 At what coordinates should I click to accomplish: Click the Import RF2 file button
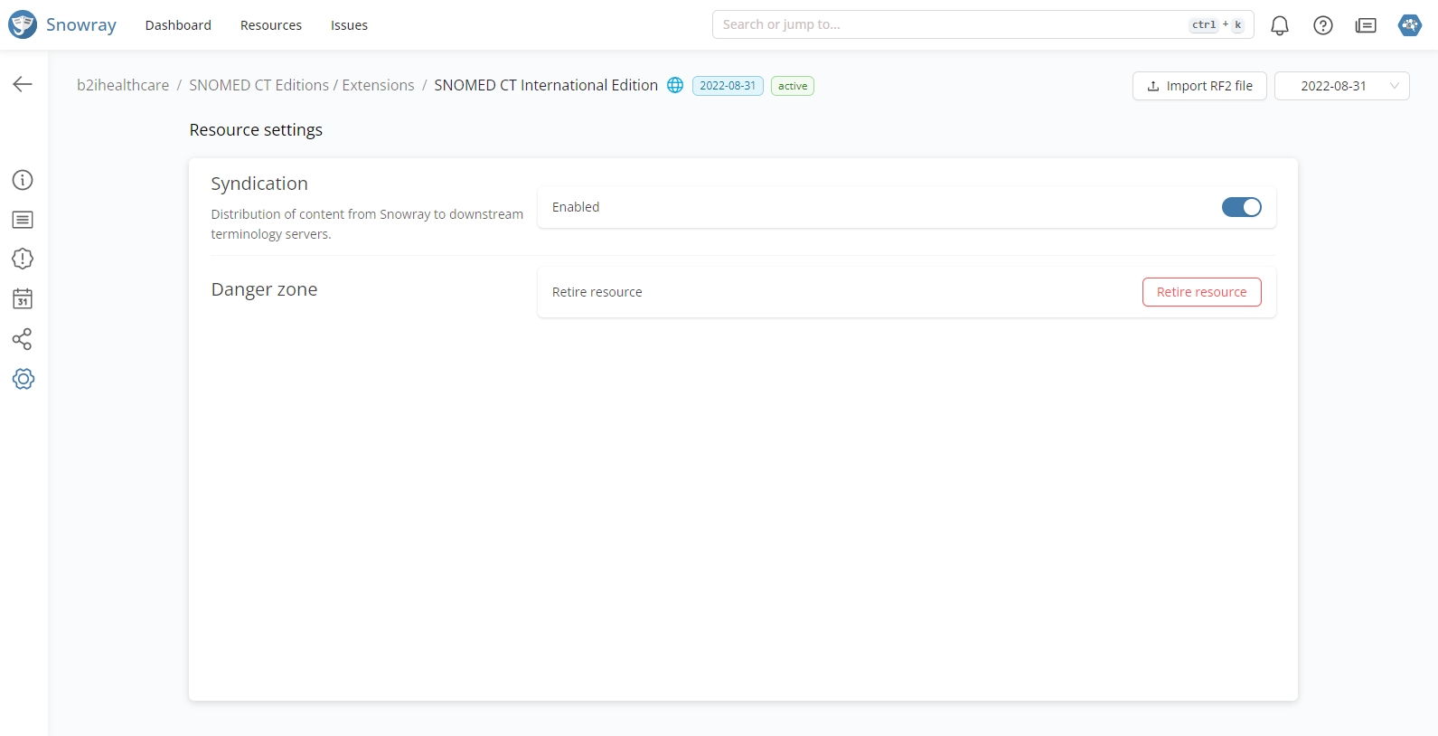point(1199,86)
